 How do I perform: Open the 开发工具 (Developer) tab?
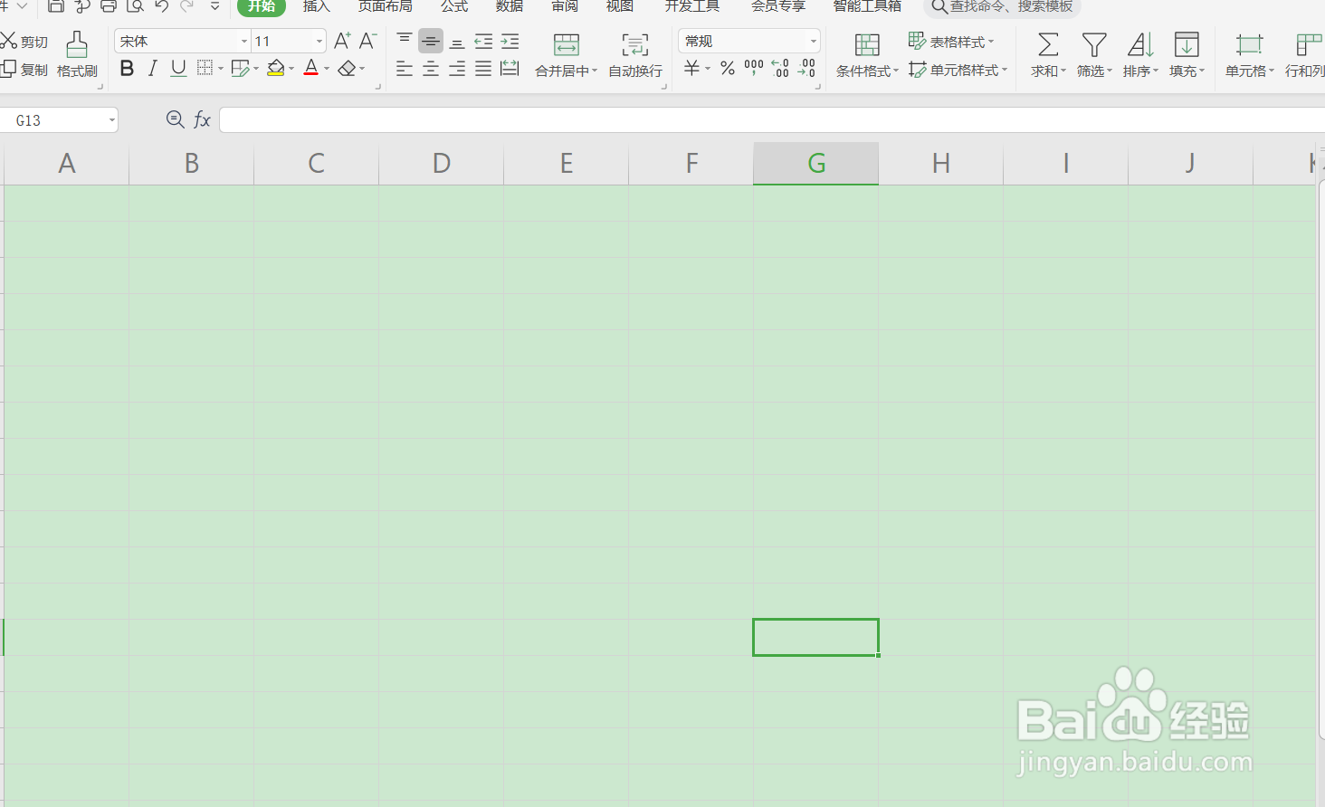point(692,6)
